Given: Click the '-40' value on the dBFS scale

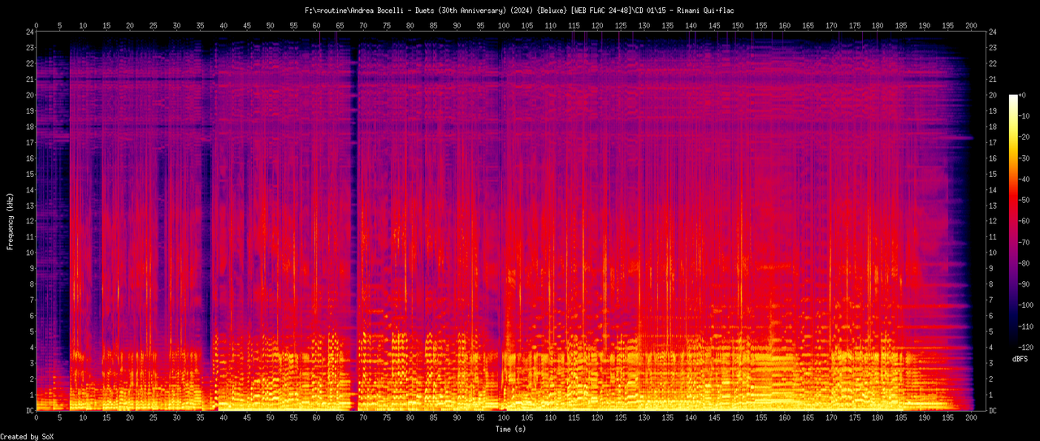Looking at the screenshot, I should pos(1024,179).
